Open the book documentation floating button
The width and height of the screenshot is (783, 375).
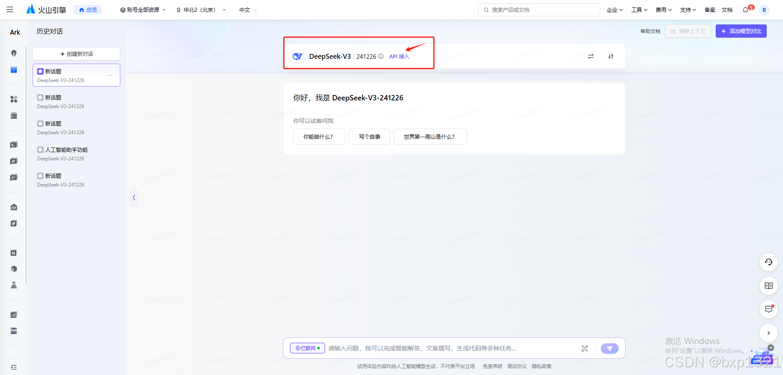[769, 286]
